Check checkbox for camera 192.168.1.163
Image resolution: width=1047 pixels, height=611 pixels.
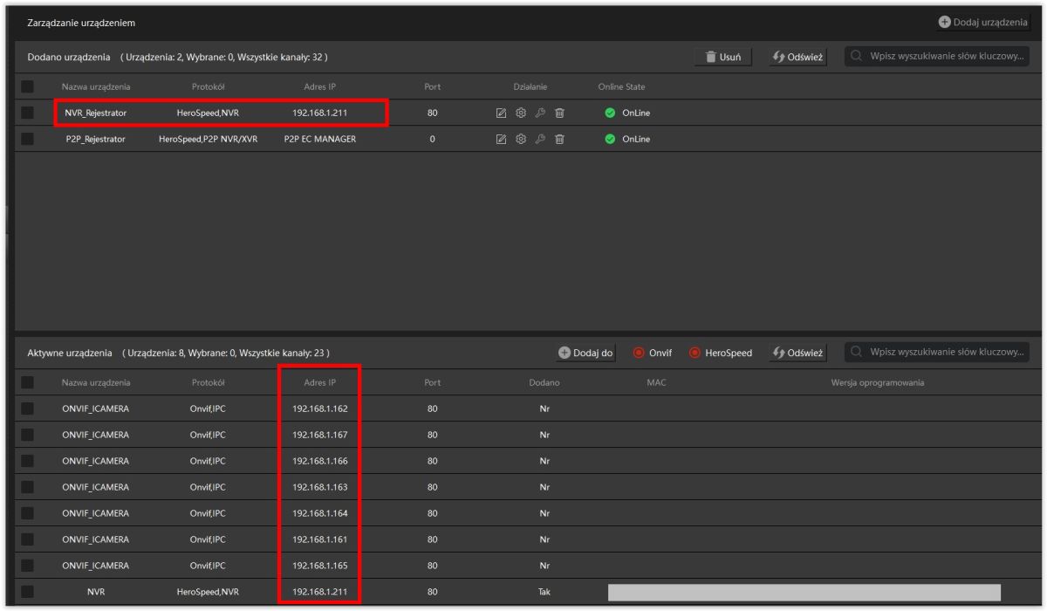click(x=28, y=487)
